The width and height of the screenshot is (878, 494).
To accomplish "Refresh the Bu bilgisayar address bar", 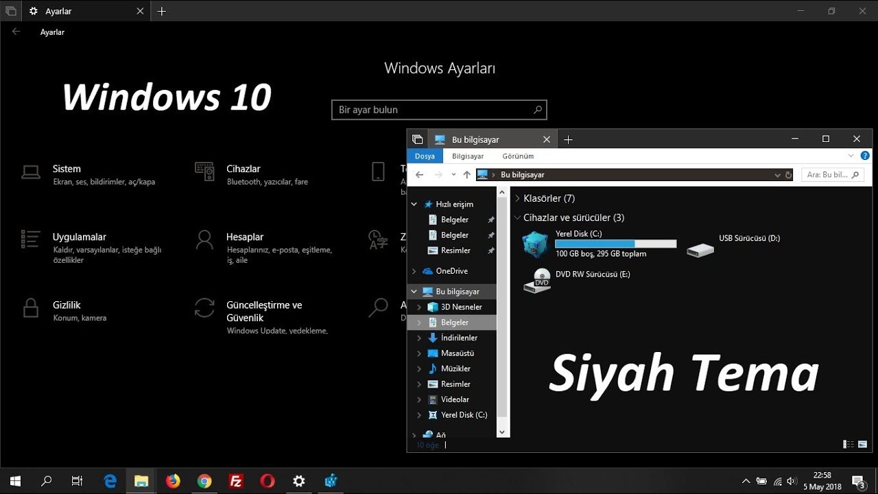I will [x=788, y=175].
